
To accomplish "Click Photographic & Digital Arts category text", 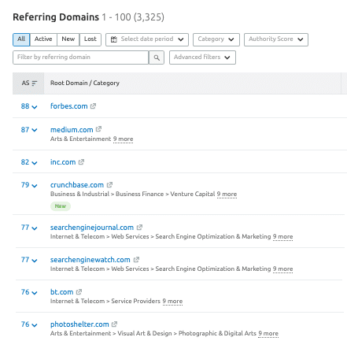I will click(217, 333).
